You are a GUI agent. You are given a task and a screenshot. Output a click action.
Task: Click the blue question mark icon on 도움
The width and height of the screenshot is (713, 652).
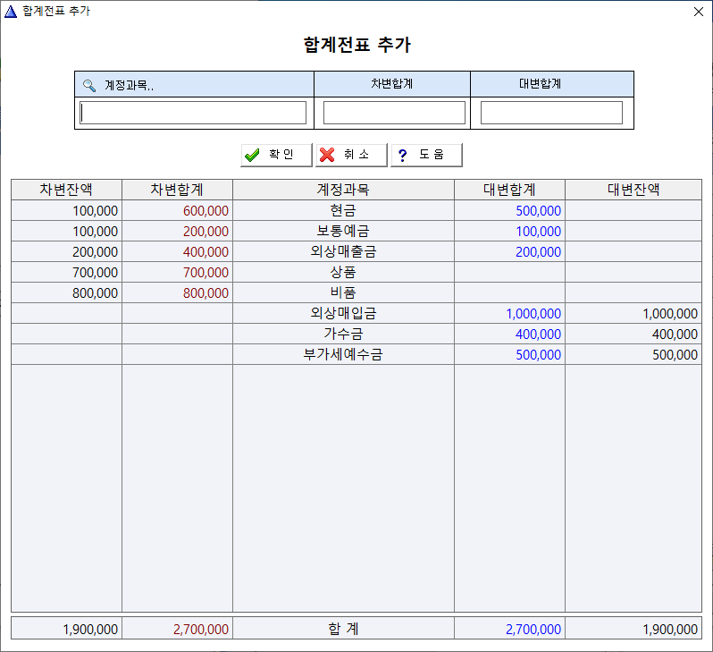(402, 156)
